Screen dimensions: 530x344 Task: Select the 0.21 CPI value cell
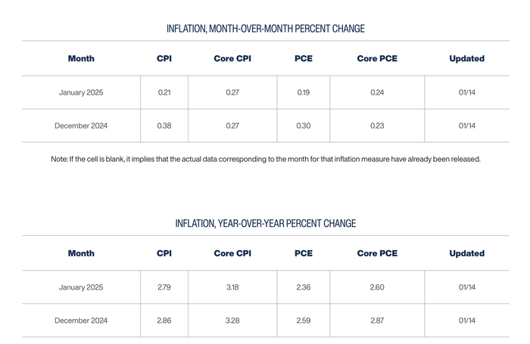(x=164, y=93)
